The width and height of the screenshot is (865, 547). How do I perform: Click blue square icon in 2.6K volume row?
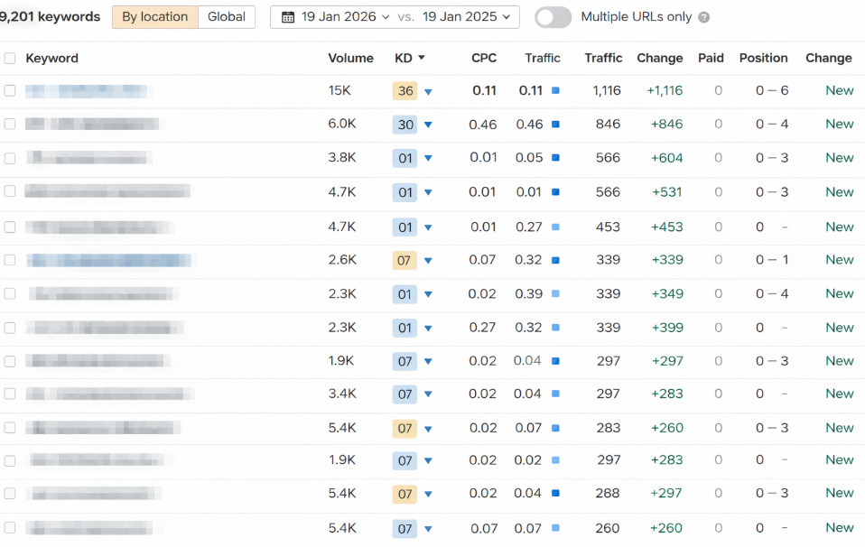coord(555,260)
